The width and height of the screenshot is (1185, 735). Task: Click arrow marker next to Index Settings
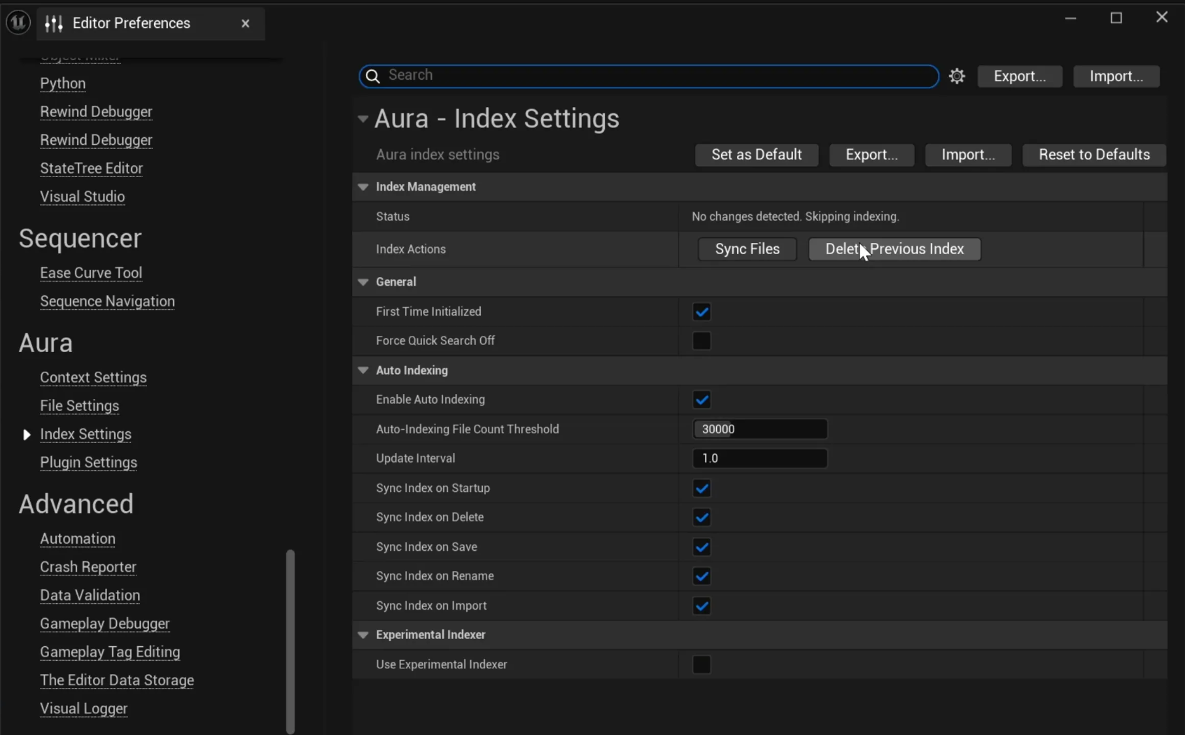point(27,434)
